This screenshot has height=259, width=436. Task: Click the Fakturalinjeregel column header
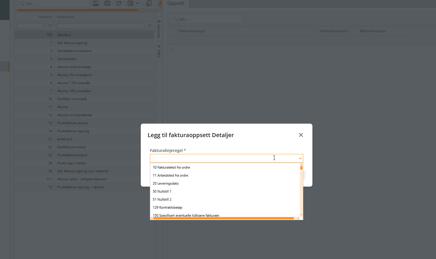tap(192, 31)
